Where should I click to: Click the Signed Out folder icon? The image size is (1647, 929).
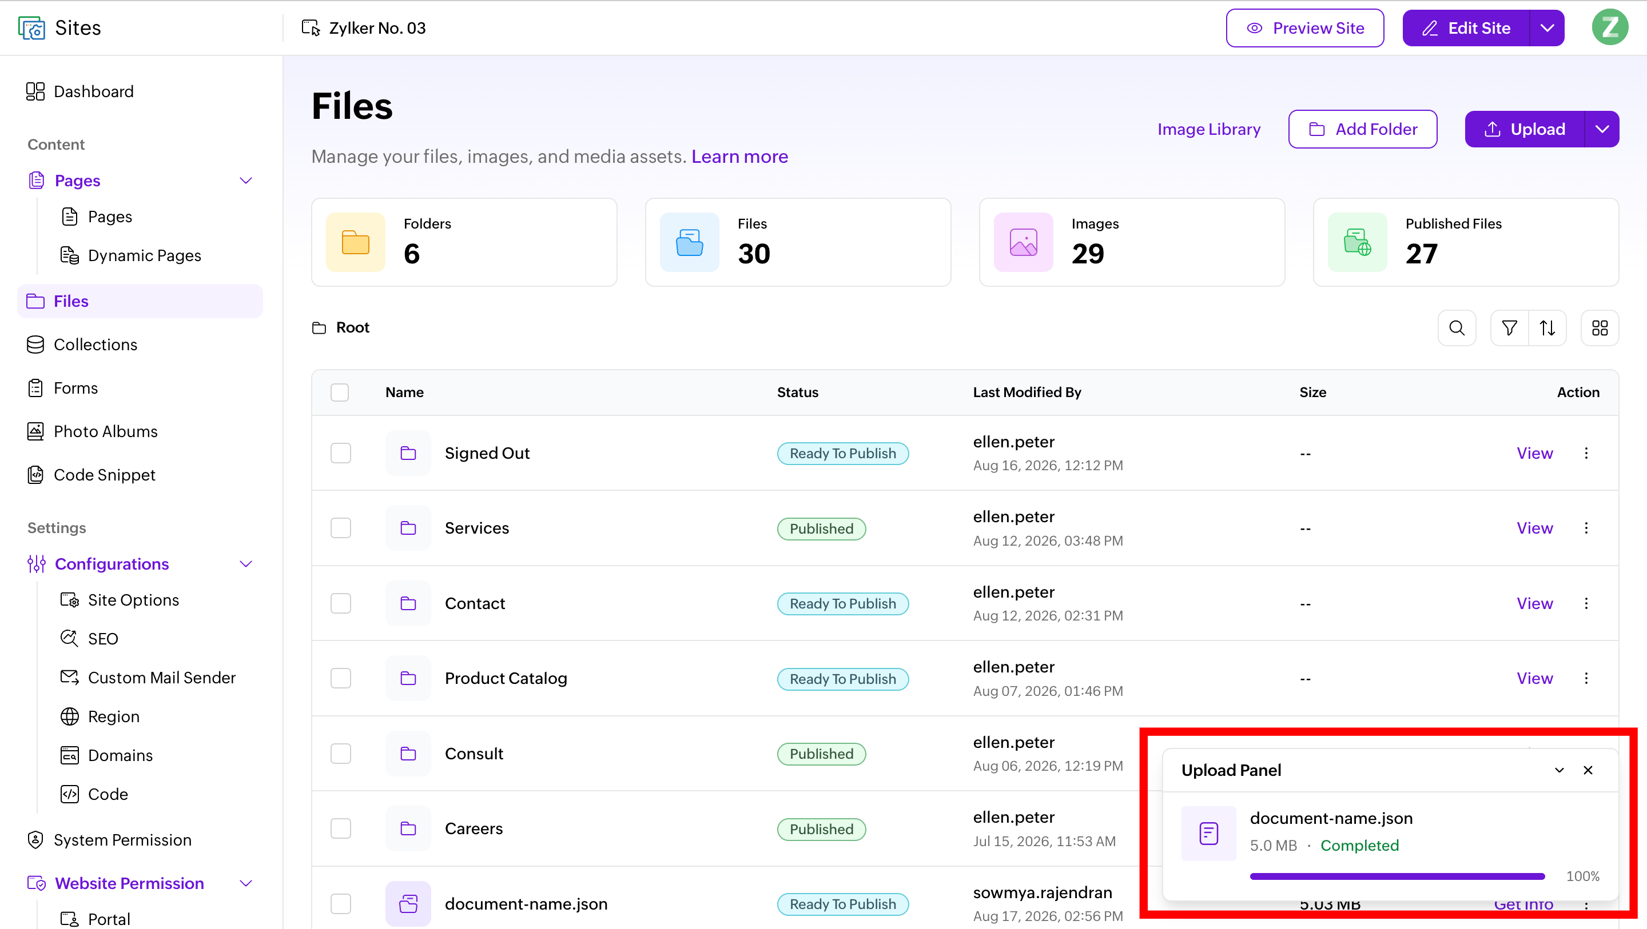[x=408, y=453]
